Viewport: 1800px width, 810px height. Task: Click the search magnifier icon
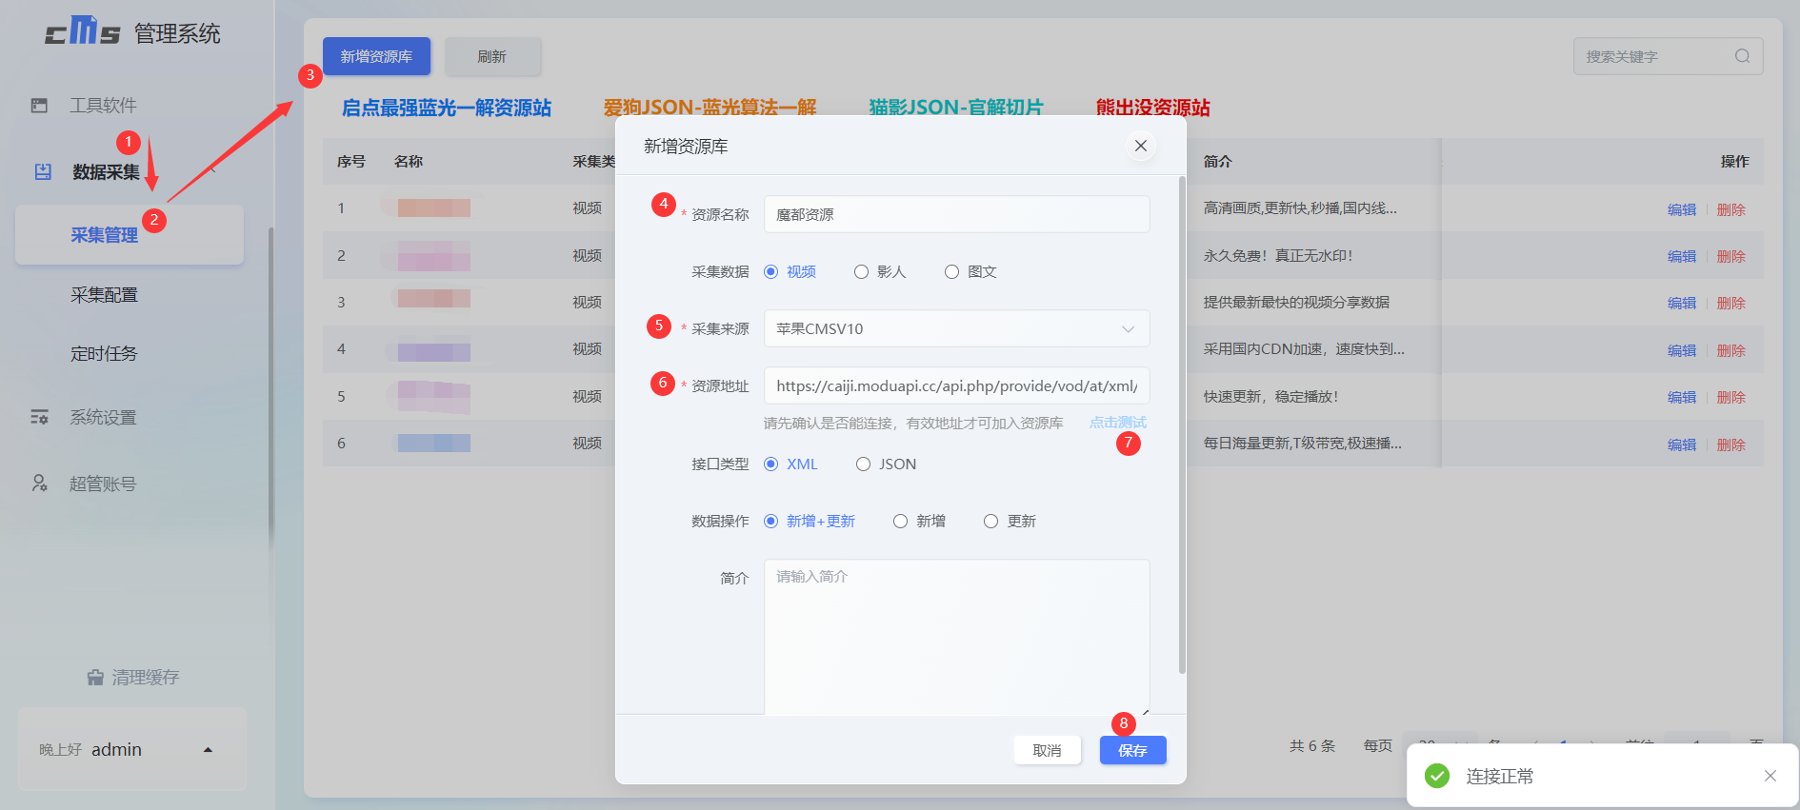[1742, 56]
